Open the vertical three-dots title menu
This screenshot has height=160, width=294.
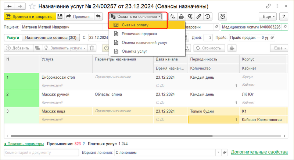(277, 6)
